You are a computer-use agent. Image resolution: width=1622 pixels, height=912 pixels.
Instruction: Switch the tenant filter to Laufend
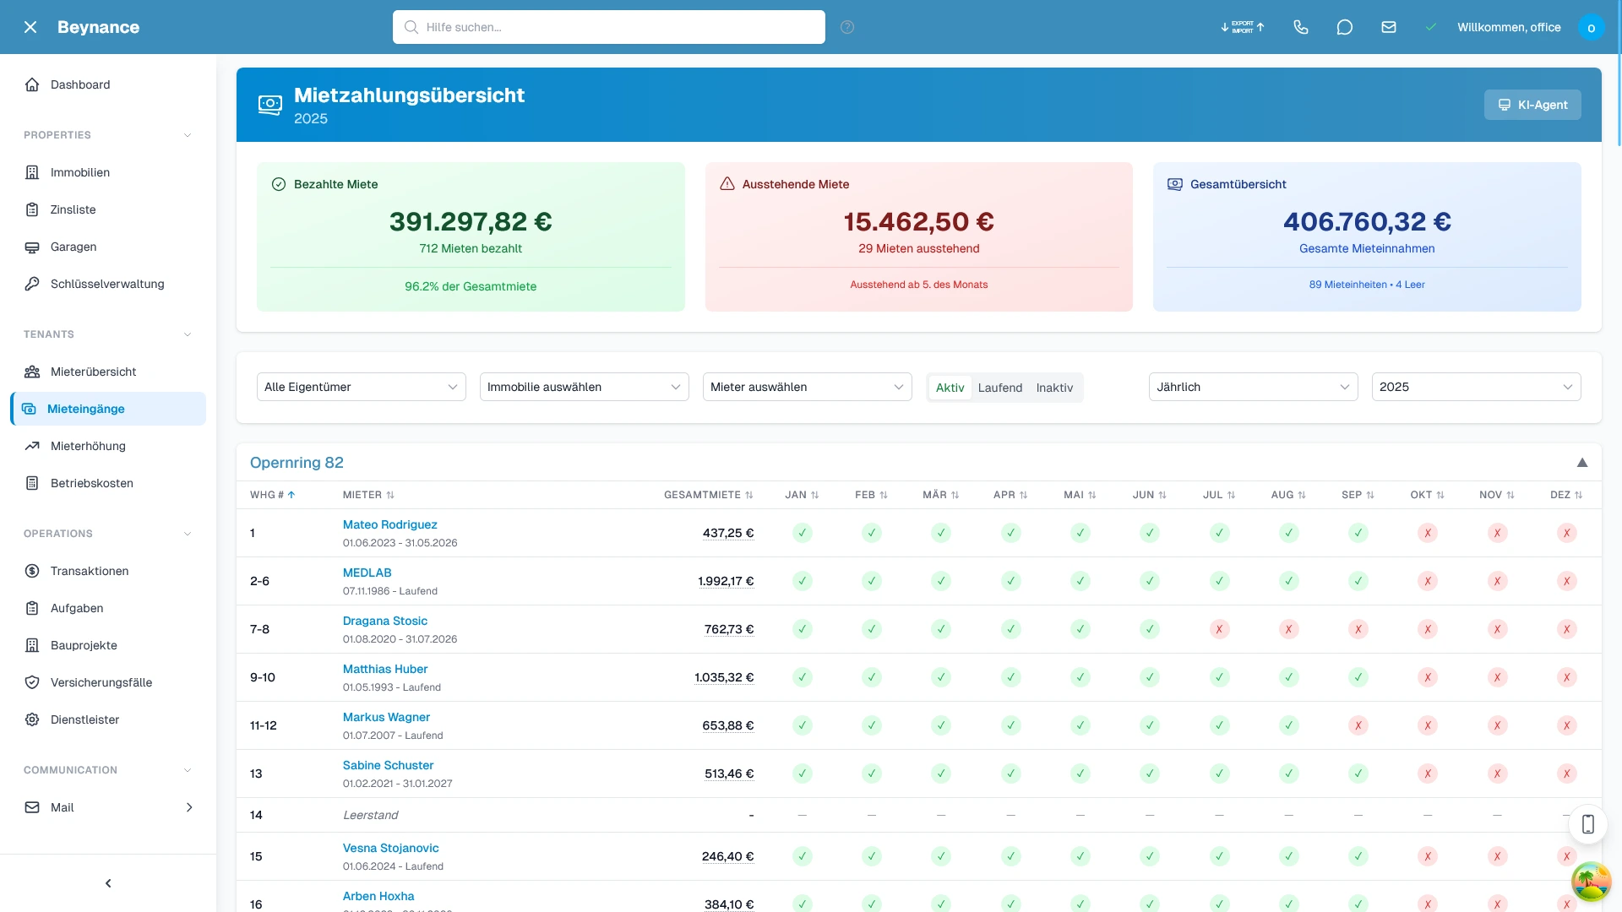tap(999, 388)
